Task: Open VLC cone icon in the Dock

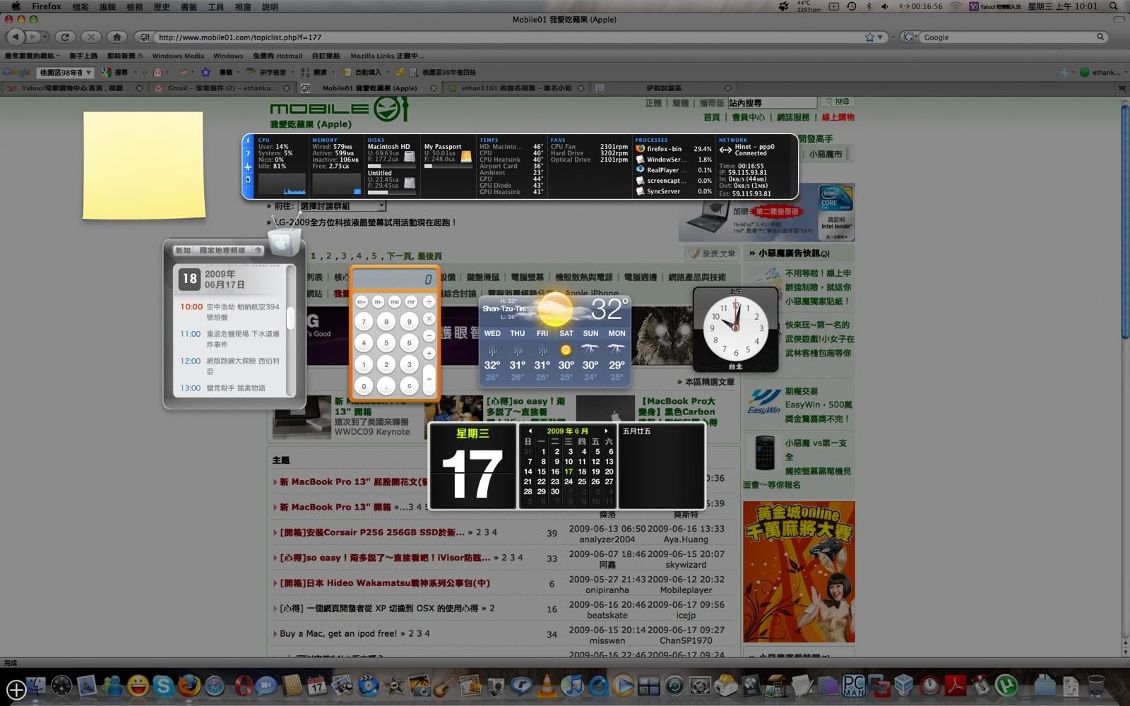Action: pyautogui.click(x=547, y=685)
